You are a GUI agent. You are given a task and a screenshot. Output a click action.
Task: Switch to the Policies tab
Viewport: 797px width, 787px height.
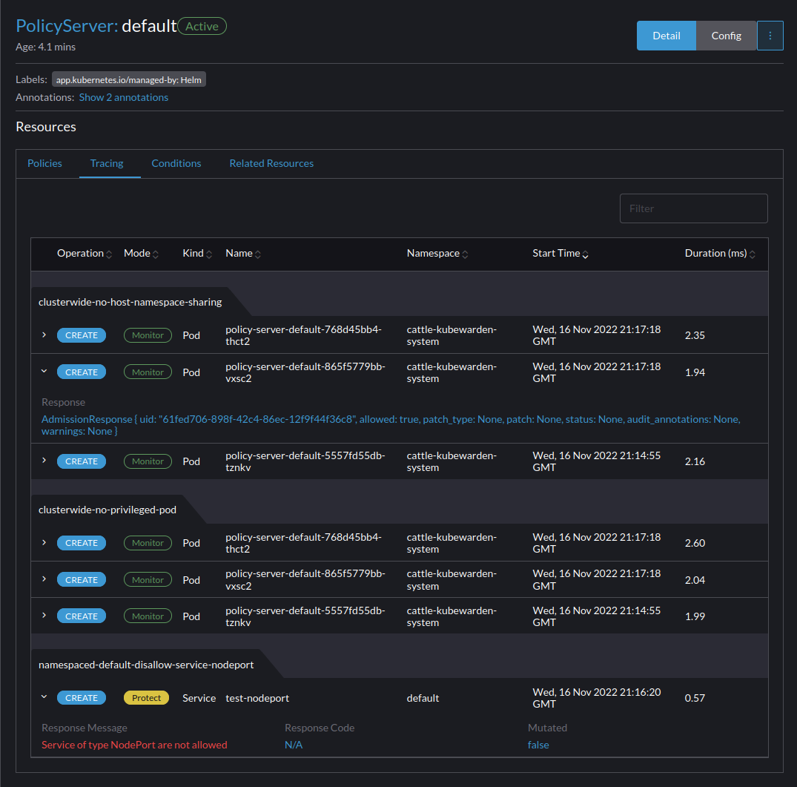click(44, 163)
